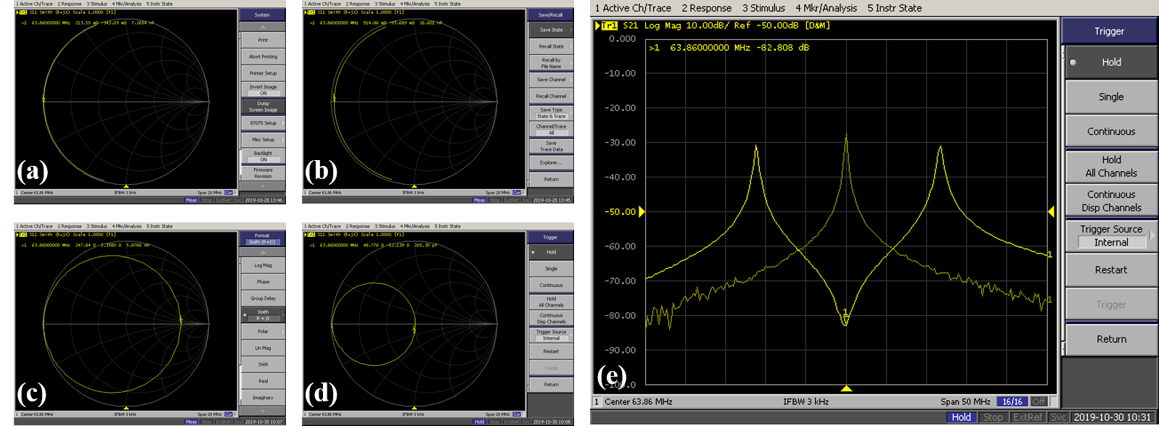The width and height of the screenshot is (1159, 426).
Task: Expand the Save Type State & Trace option
Action: [551, 113]
